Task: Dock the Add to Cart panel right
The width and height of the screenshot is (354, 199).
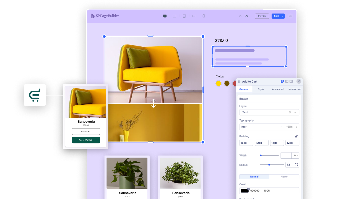Action: pyautogui.click(x=291, y=82)
